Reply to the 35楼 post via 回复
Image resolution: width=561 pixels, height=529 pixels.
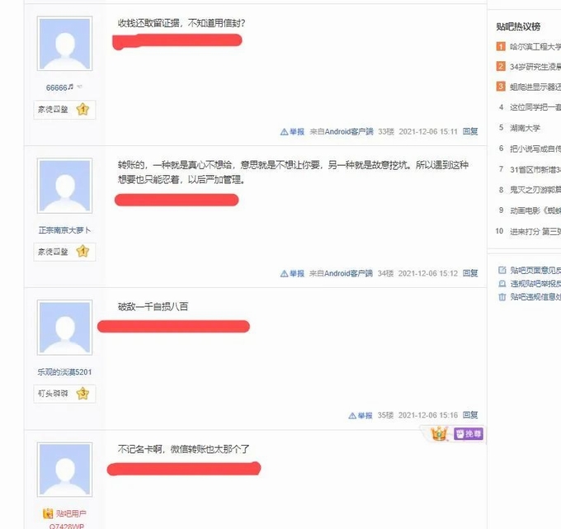(x=470, y=415)
